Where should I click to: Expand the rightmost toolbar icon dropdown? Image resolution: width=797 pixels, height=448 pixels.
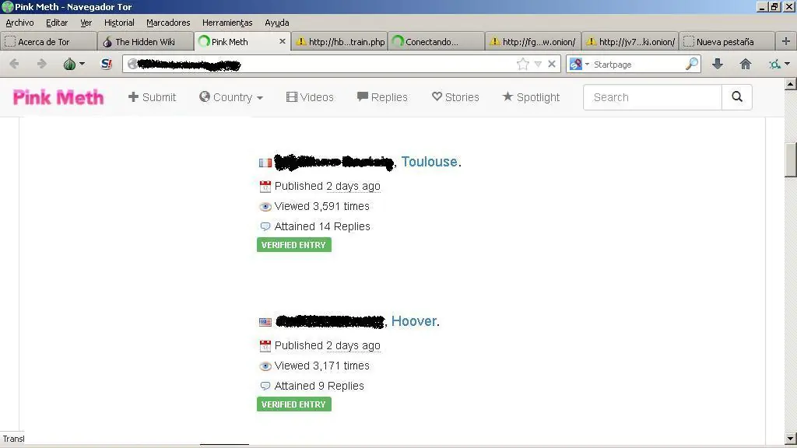[788, 64]
